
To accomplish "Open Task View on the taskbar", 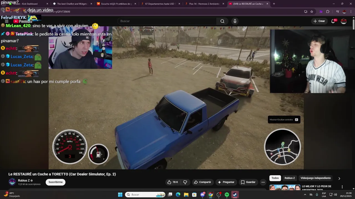I will coord(170,195).
